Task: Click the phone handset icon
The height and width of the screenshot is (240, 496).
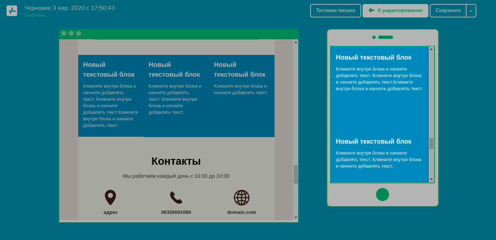Action: 176,197
